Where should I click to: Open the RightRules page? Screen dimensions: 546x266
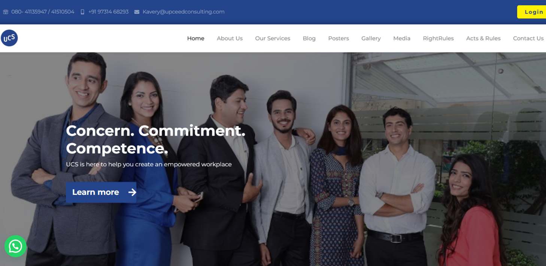point(438,38)
